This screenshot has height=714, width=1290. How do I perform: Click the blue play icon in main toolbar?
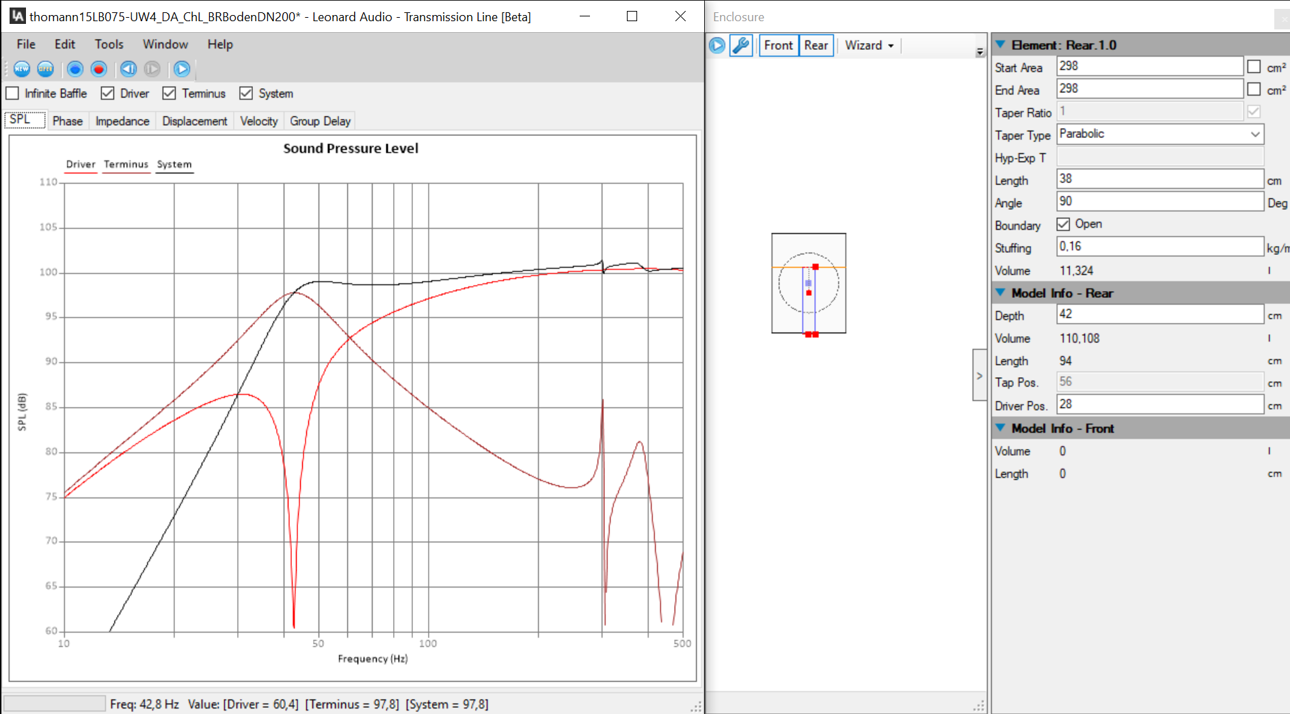[182, 69]
